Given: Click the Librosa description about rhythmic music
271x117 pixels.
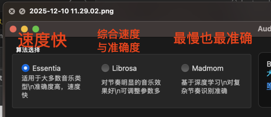Looking at the screenshot, I should pos(131,87).
